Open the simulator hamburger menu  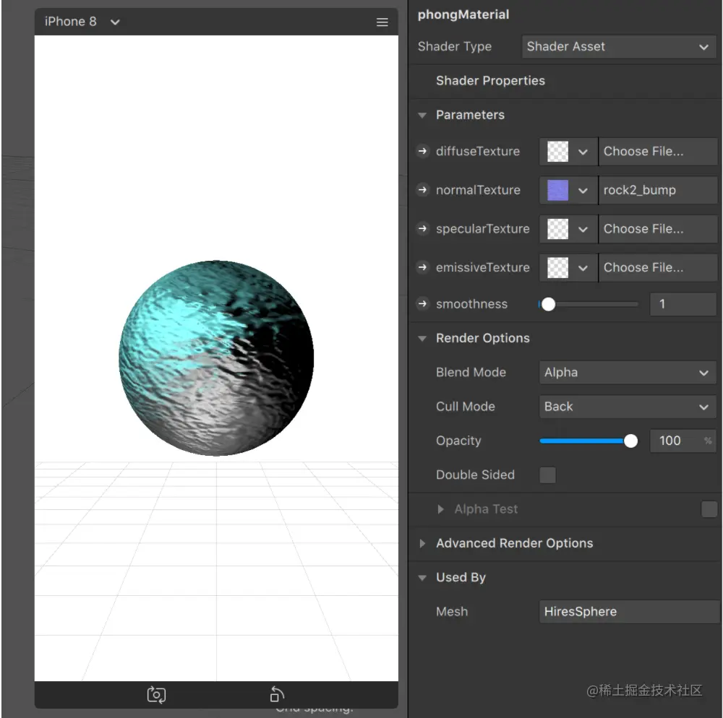pos(382,22)
